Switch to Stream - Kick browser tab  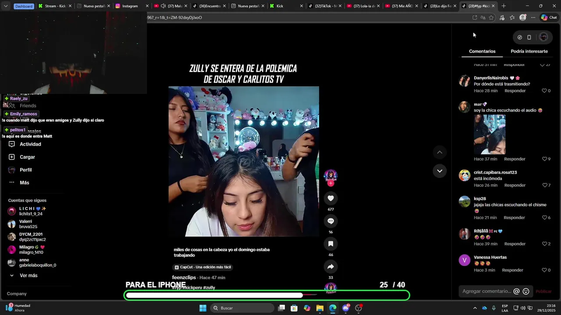54,6
